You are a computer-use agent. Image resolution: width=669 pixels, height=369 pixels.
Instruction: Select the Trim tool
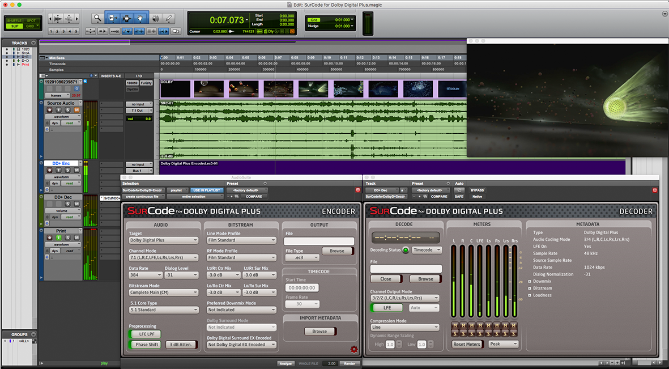pos(113,18)
